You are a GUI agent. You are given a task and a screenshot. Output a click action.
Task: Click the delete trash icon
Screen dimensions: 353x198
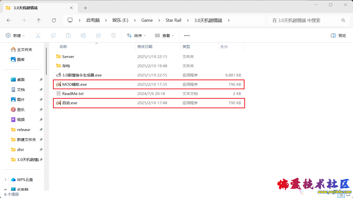[113, 35]
